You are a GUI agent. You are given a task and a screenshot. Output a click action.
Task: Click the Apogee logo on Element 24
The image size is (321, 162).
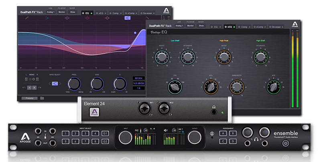(94, 112)
